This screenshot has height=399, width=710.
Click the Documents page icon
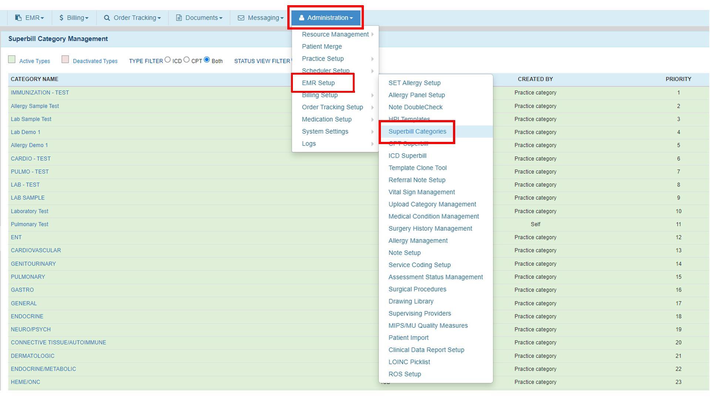tap(179, 18)
